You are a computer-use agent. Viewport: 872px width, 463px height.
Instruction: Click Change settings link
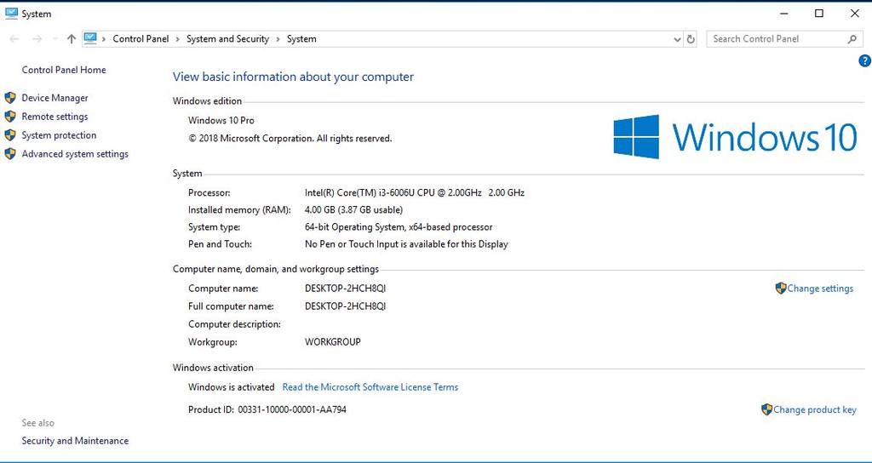[820, 289]
